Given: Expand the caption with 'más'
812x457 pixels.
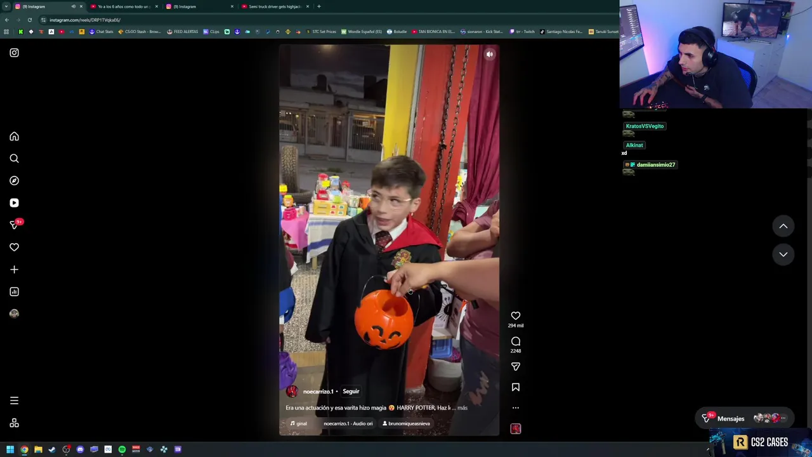Looking at the screenshot, I should [x=462, y=408].
